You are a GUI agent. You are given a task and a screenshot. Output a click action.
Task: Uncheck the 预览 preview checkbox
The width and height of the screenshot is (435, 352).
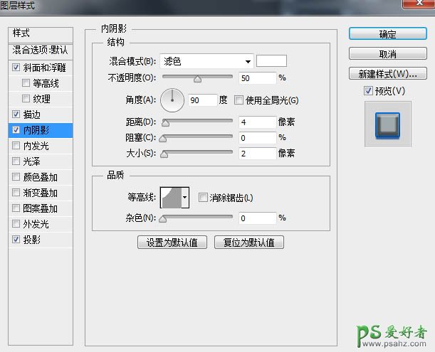(367, 91)
